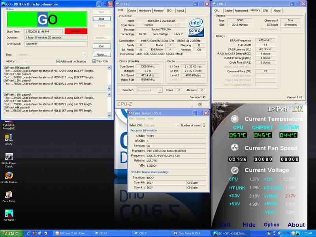Click the CPU Speed field showing 3306MHz
The width and height of the screenshot is (316, 237).
[x=56, y=44]
